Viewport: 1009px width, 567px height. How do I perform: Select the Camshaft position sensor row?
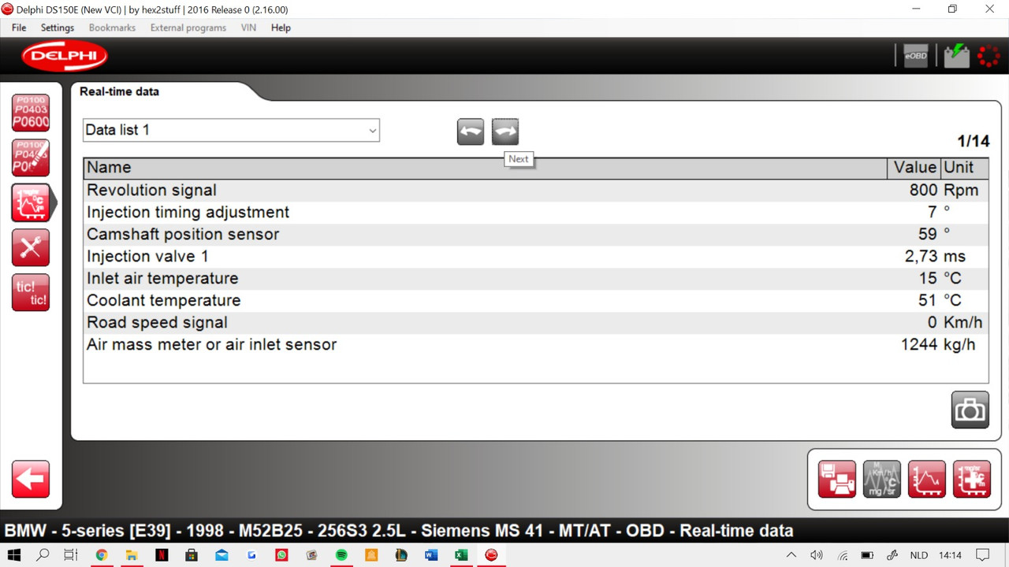[x=536, y=234]
